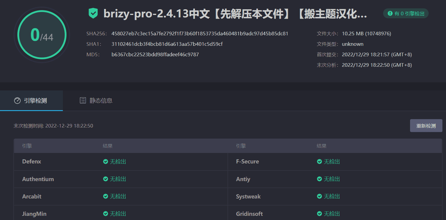Click the green check icon for F-Secure
The height and width of the screenshot is (220, 446).
click(319, 162)
